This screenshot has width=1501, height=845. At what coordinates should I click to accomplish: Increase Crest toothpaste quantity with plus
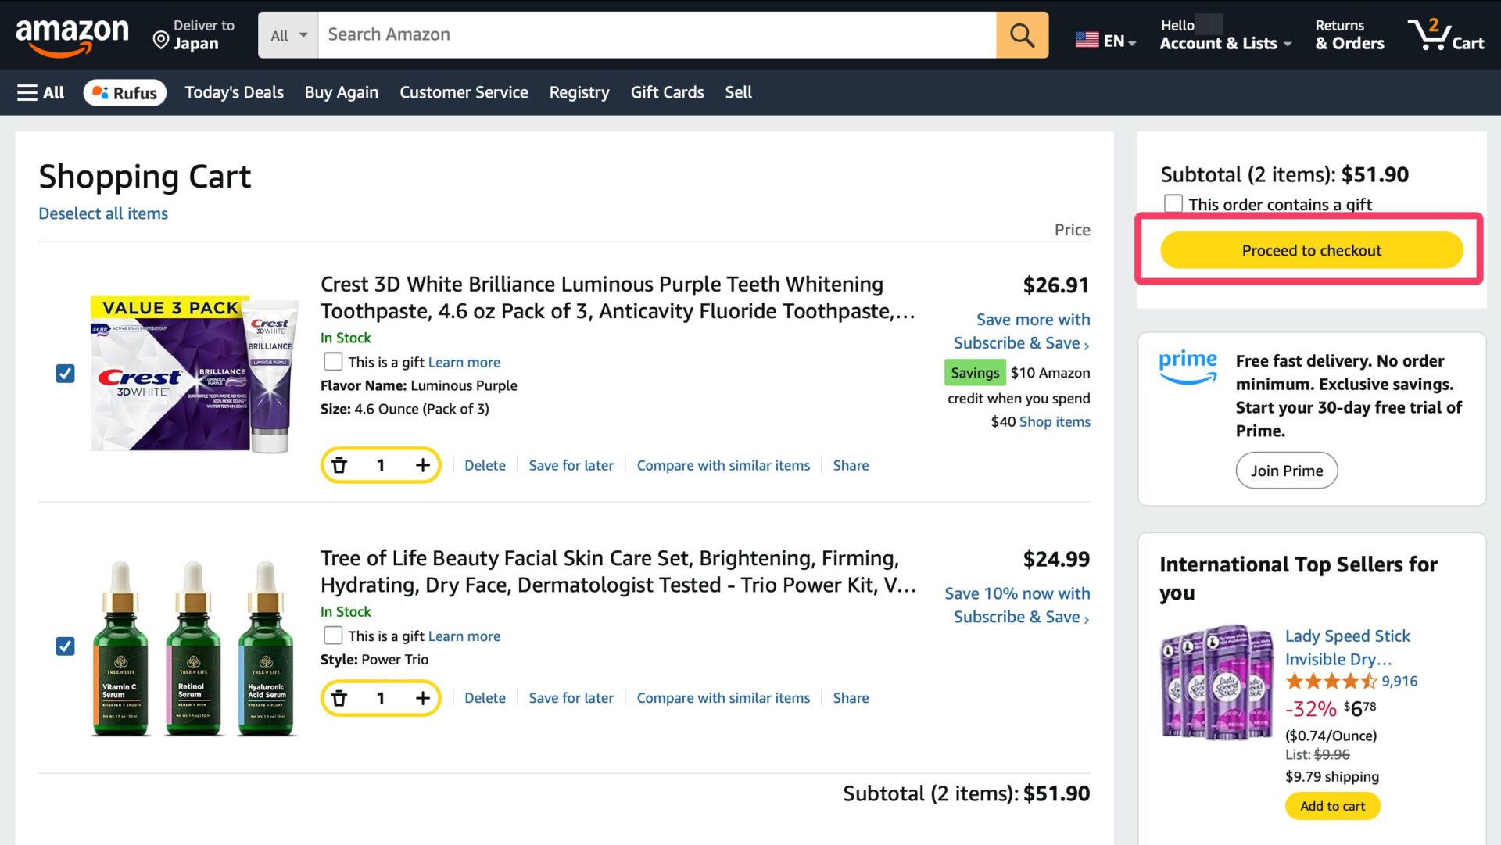pos(423,466)
